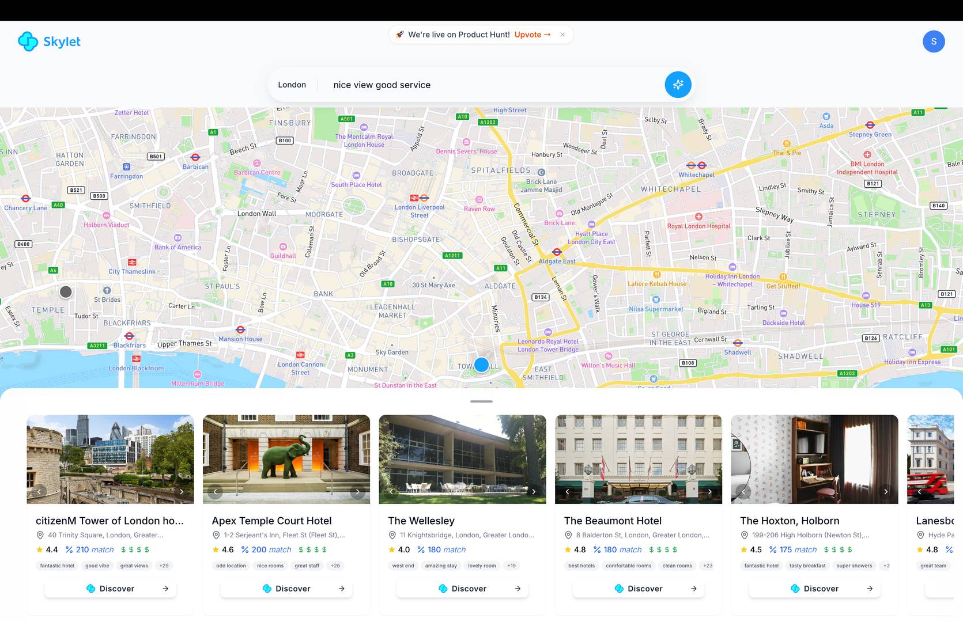Click the 'super showers' tag on Hoxton card
This screenshot has width=963, height=622.
pos(855,566)
